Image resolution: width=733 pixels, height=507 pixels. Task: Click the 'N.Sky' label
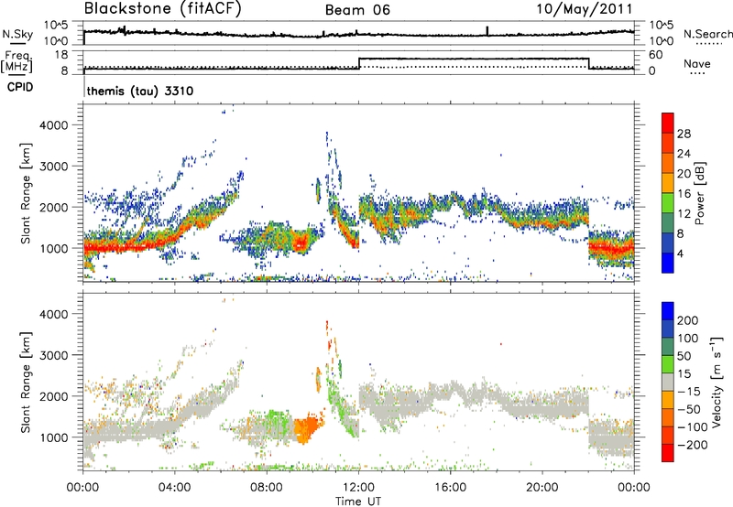click(x=17, y=34)
